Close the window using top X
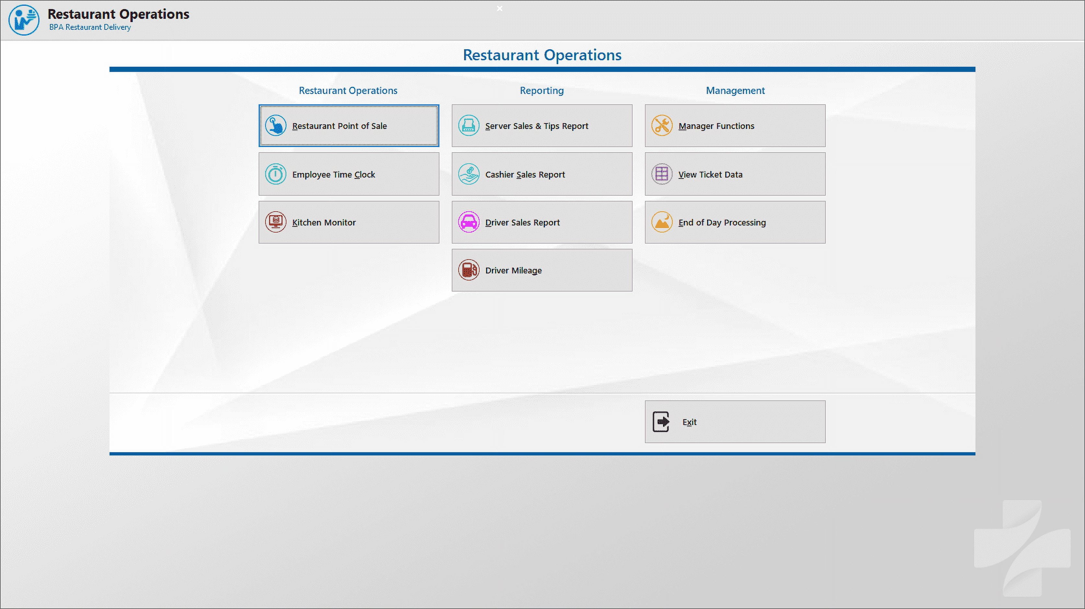The image size is (1085, 609). (x=499, y=8)
